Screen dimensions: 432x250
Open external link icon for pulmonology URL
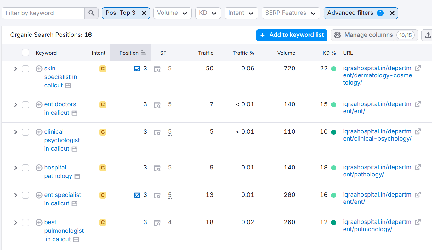click(418, 222)
